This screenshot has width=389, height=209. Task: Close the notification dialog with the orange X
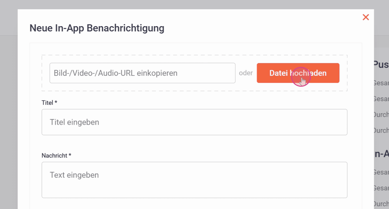[x=366, y=17]
